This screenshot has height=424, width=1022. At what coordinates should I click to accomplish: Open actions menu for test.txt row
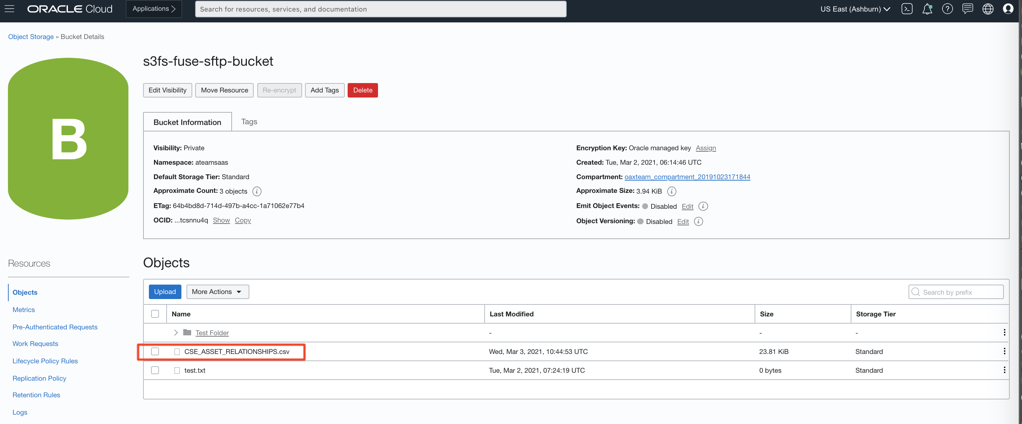[1004, 370]
